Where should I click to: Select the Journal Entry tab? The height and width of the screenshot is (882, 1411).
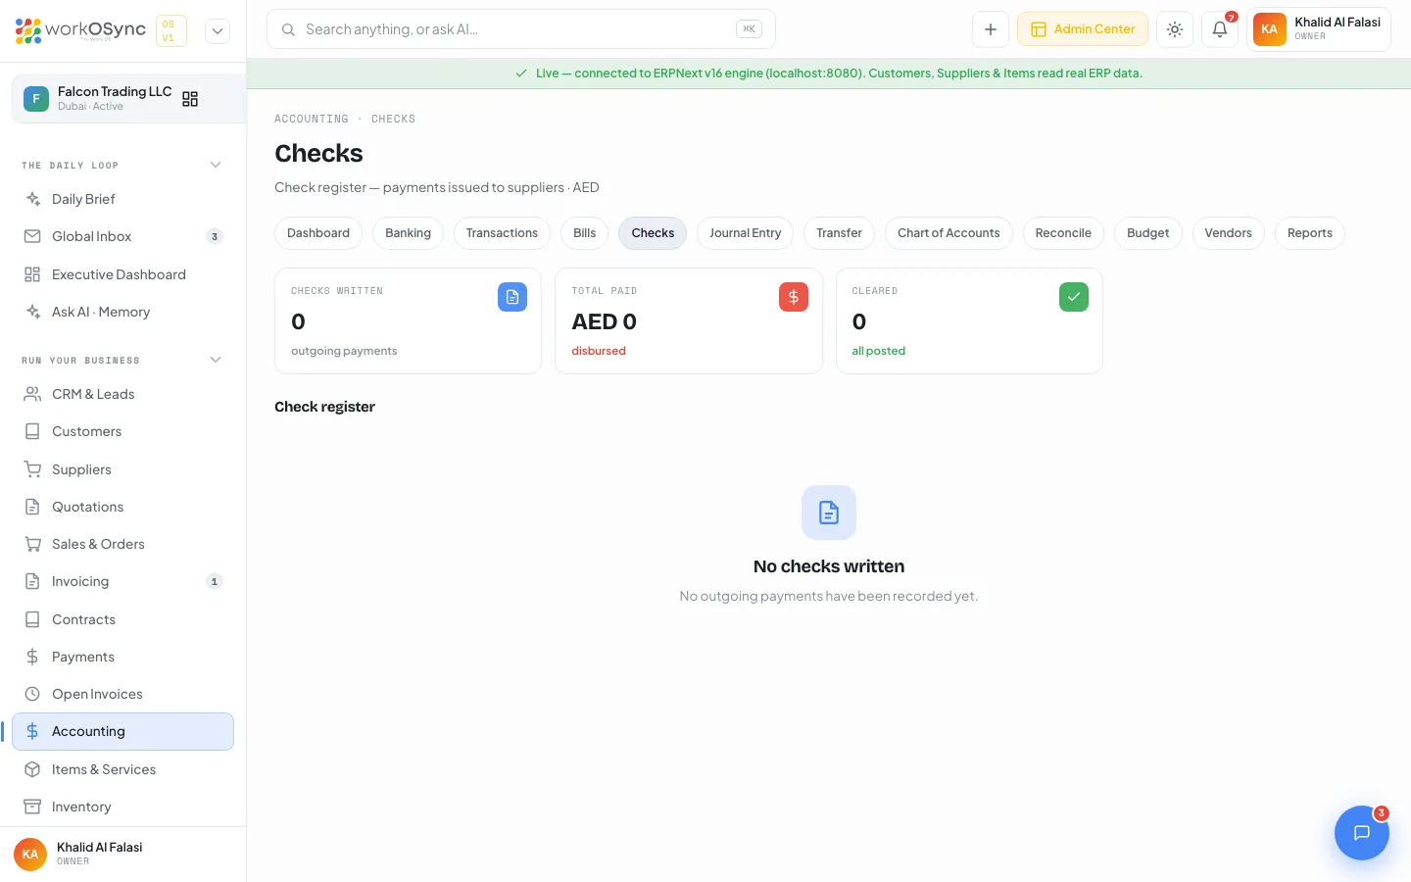pyautogui.click(x=746, y=233)
